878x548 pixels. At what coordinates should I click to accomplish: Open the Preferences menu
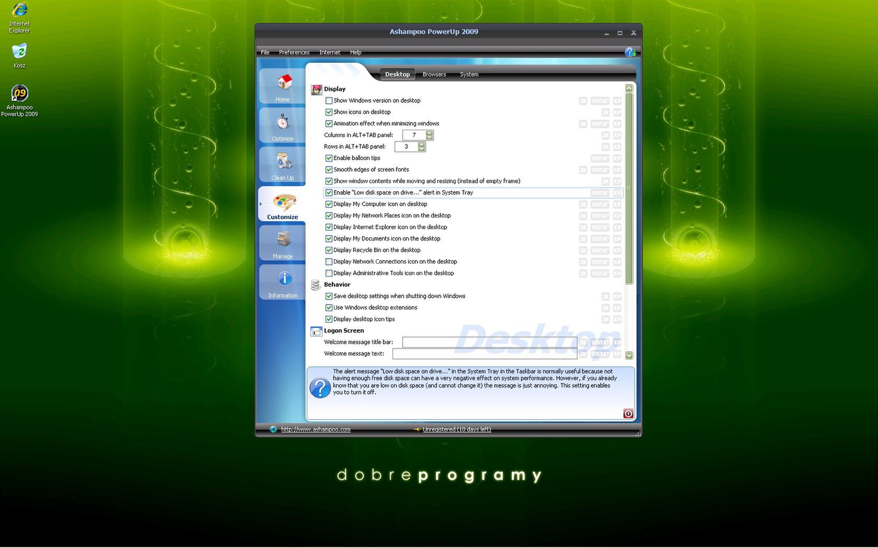pos(294,52)
